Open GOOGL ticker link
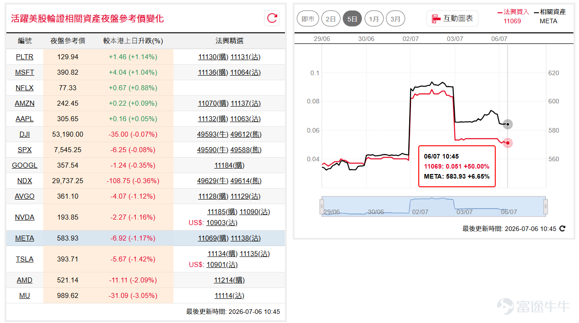The image size is (579, 323). pyautogui.click(x=25, y=165)
